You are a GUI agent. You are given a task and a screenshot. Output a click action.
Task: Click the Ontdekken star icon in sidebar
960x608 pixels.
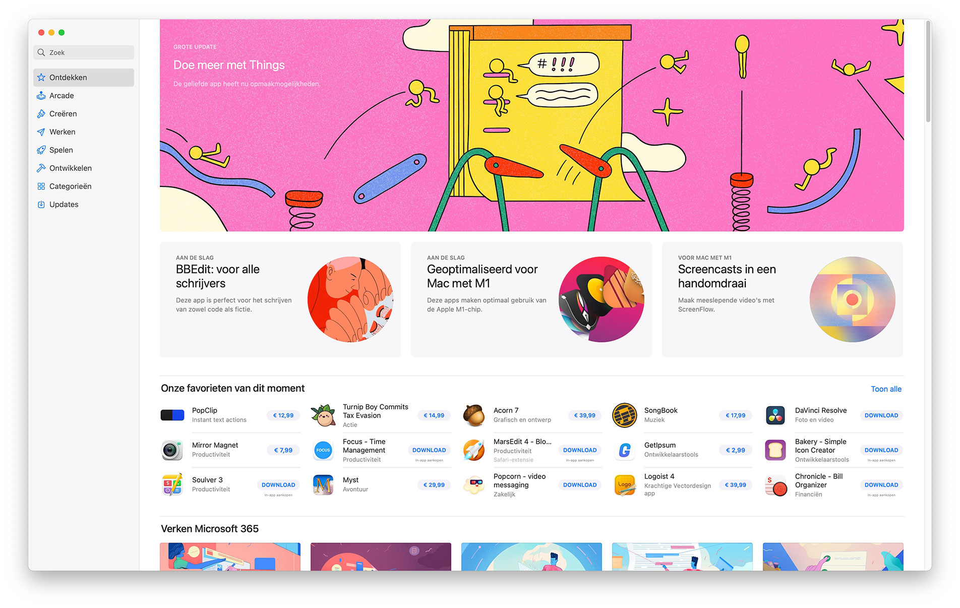point(41,78)
